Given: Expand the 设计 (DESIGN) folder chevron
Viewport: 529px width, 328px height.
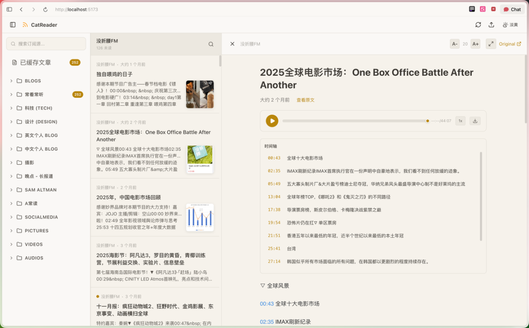Looking at the screenshot, I should [x=11, y=122].
